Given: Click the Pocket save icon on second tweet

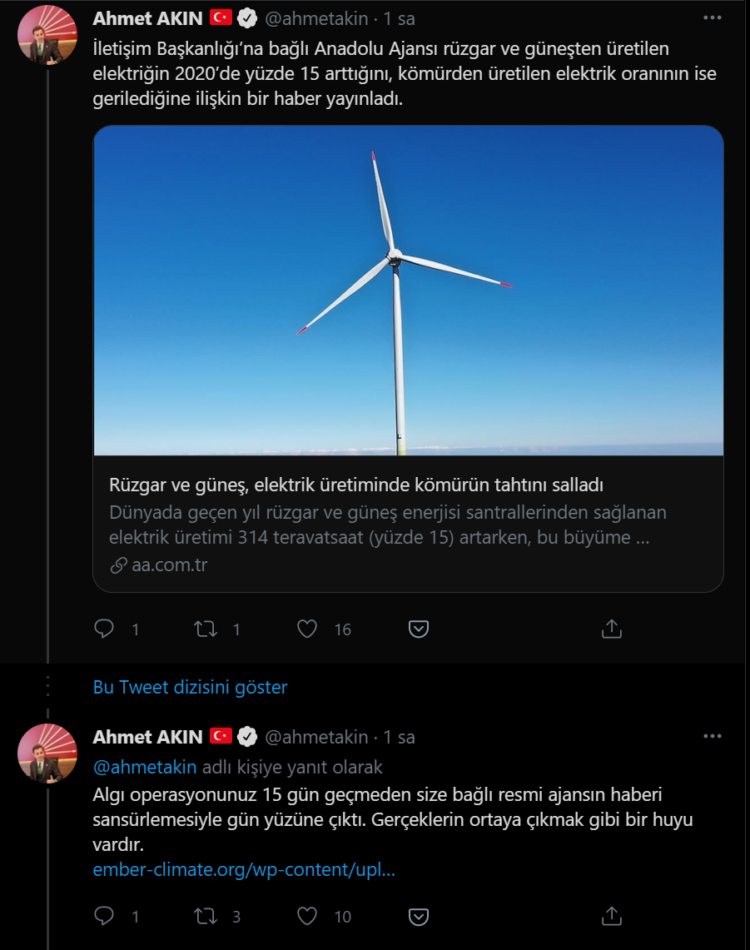Looking at the screenshot, I should click(419, 917).
